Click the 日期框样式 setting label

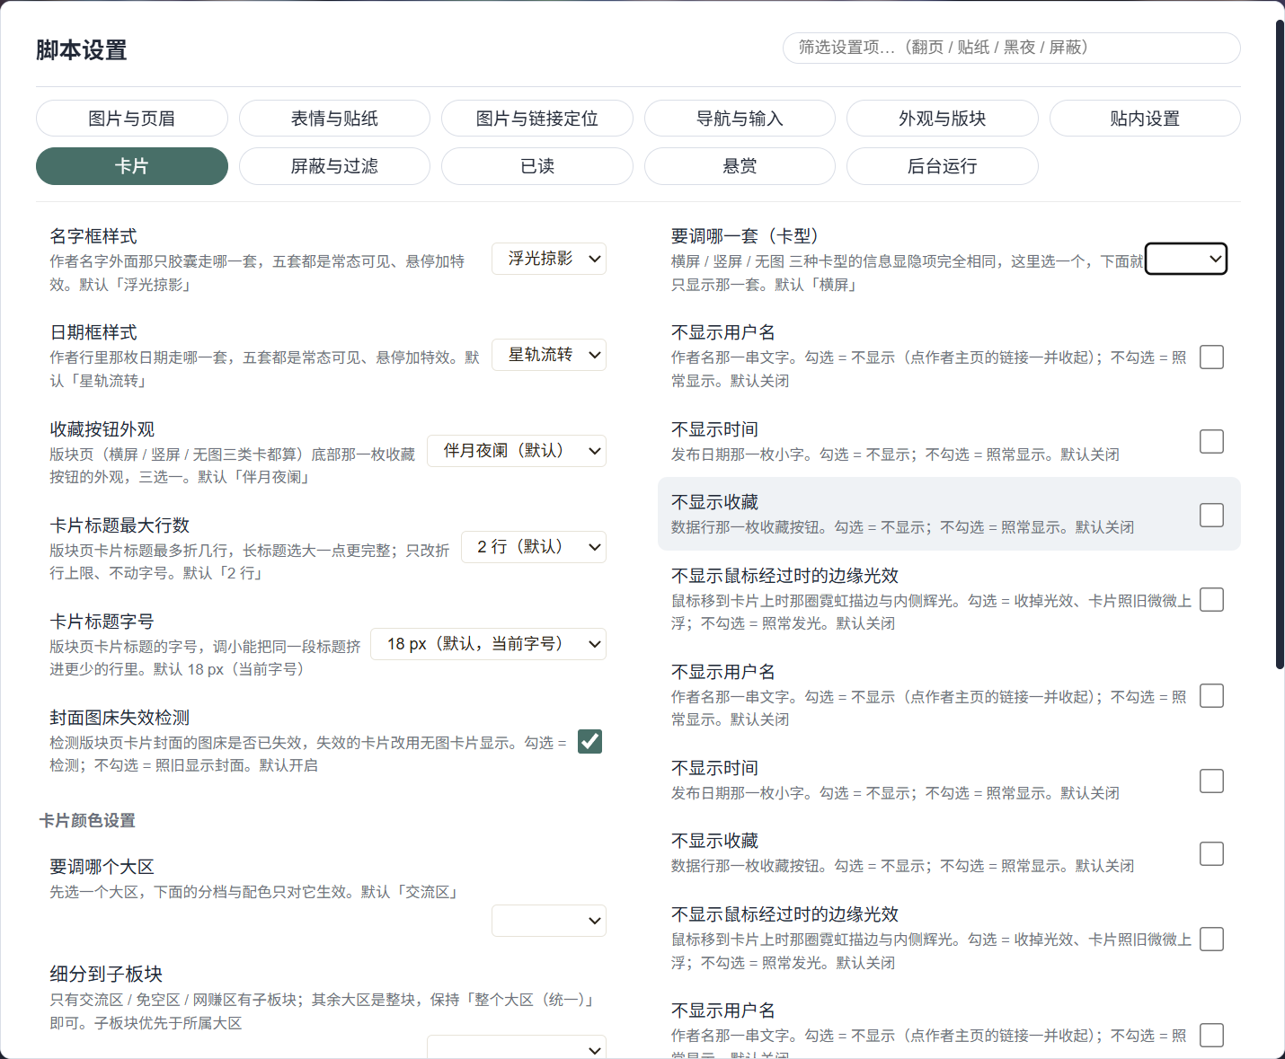tap(93, 332)
